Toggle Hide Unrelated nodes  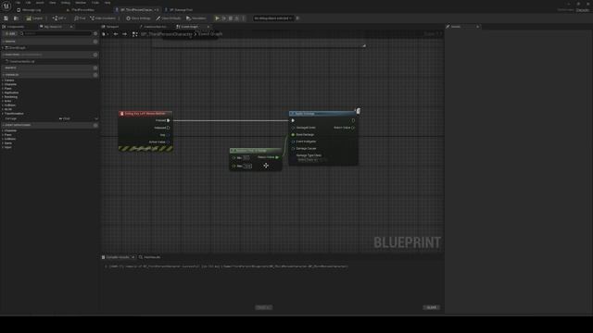pyautogui.click(x=103, y=18)
